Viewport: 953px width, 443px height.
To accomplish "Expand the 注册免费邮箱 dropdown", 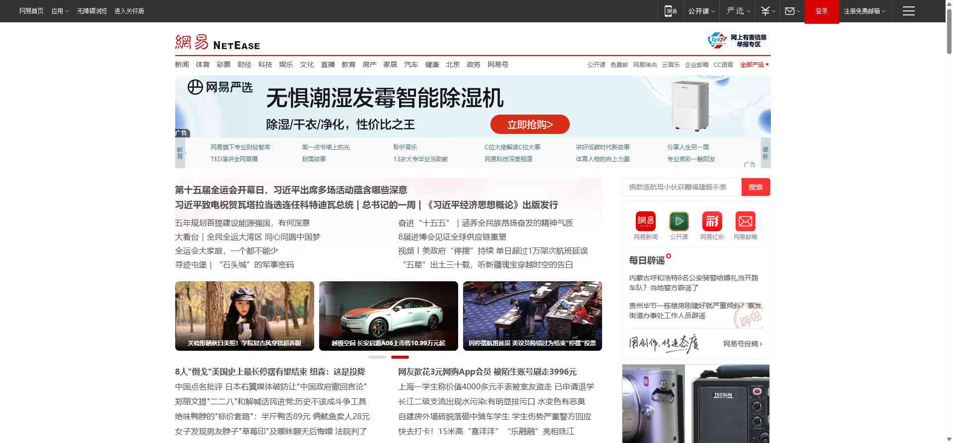I will [864, 11].
